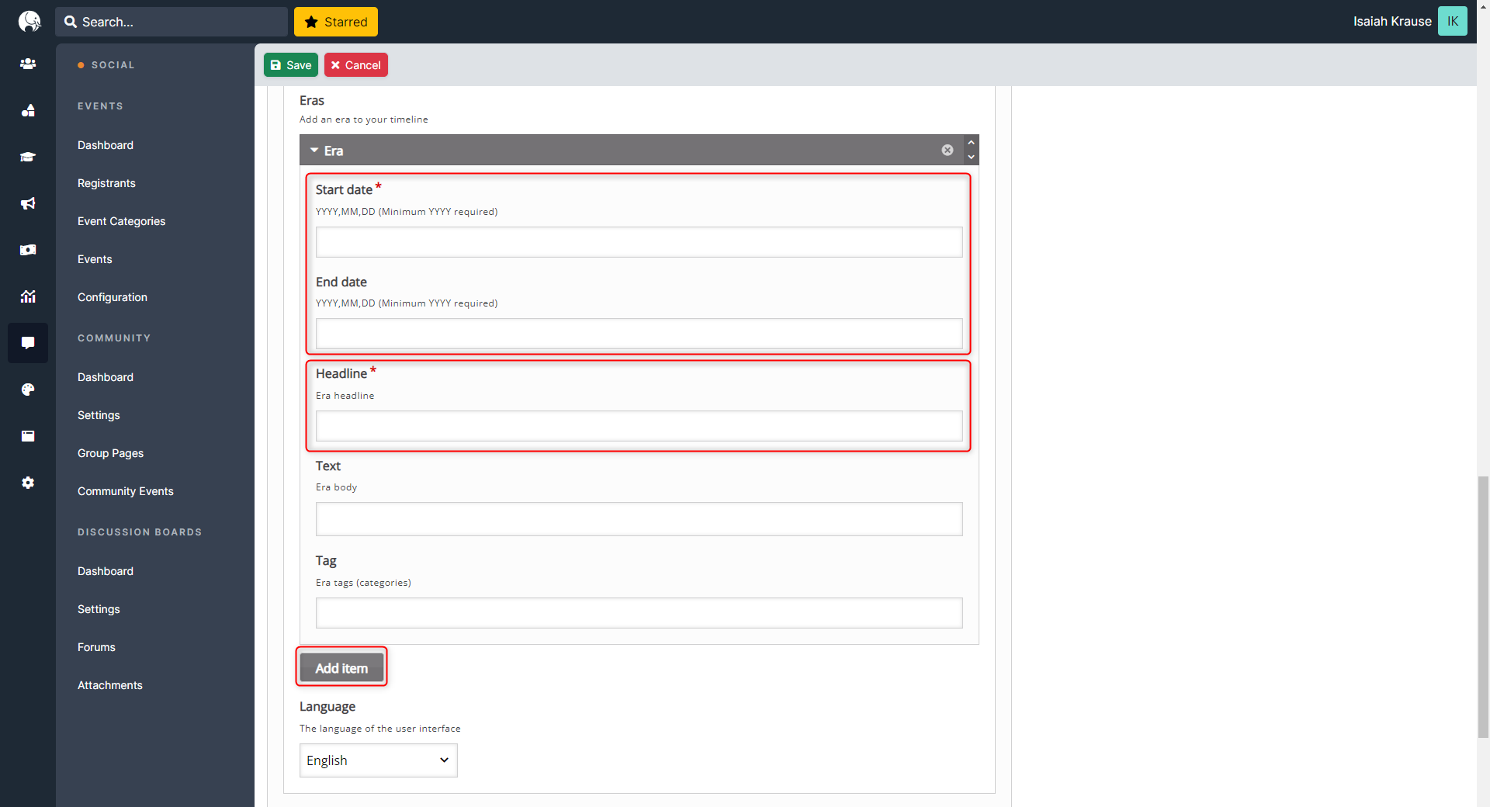Image resolution: width=1490 pixels, height=807 pixels.
Task: Open Community Settings menu item
Action: click(99, 415)
